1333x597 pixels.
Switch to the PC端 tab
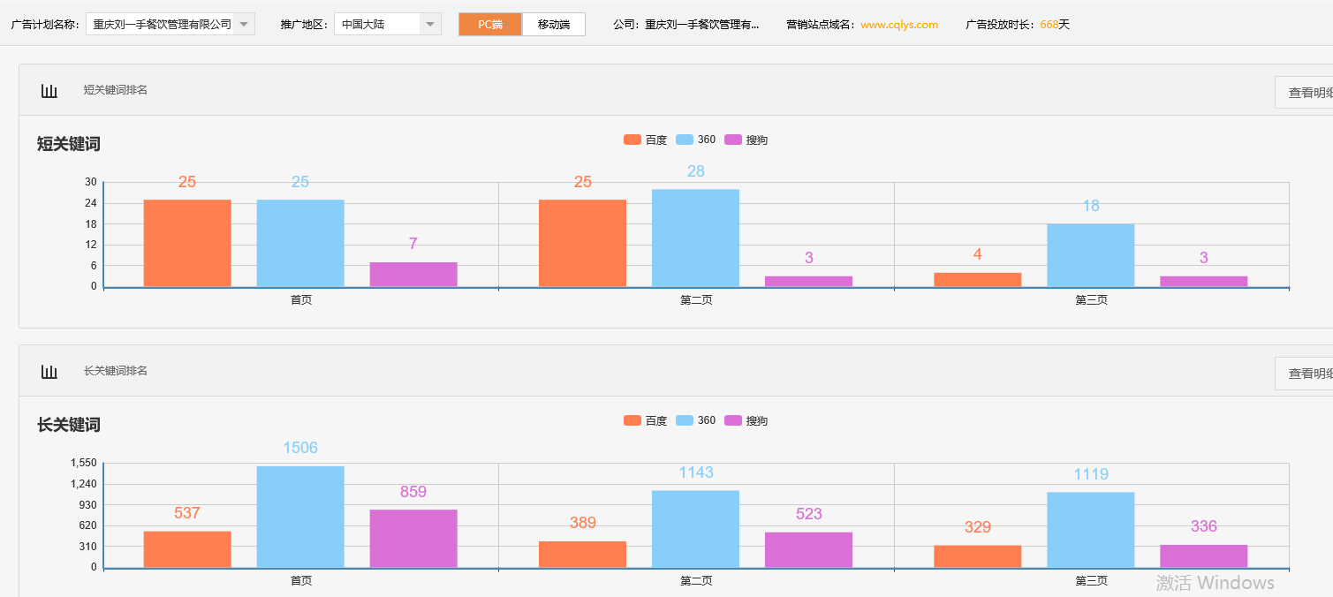490,25
